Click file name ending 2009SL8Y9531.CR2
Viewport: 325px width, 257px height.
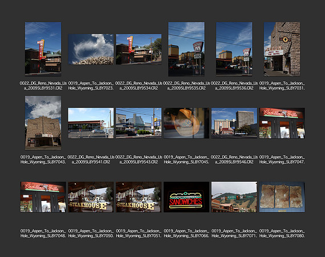(x=43, y=86)
